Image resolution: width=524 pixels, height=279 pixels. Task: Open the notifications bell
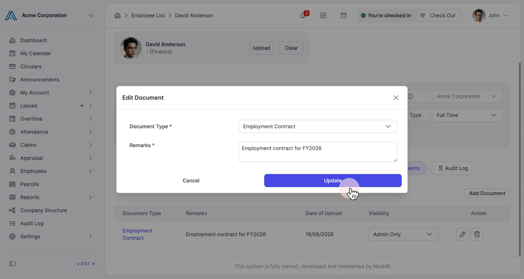[303, 15]
